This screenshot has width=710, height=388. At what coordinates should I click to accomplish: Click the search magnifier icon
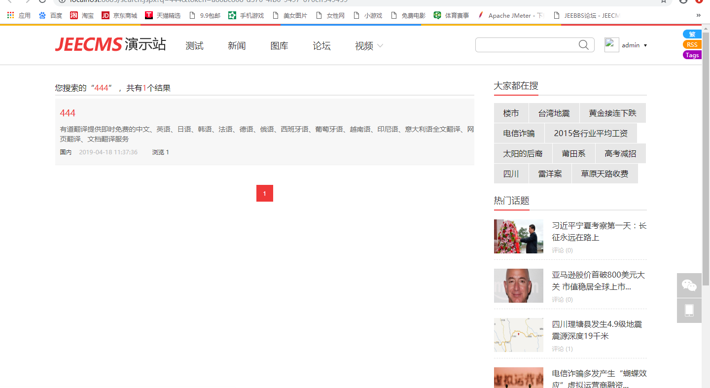tap(584, 45)
